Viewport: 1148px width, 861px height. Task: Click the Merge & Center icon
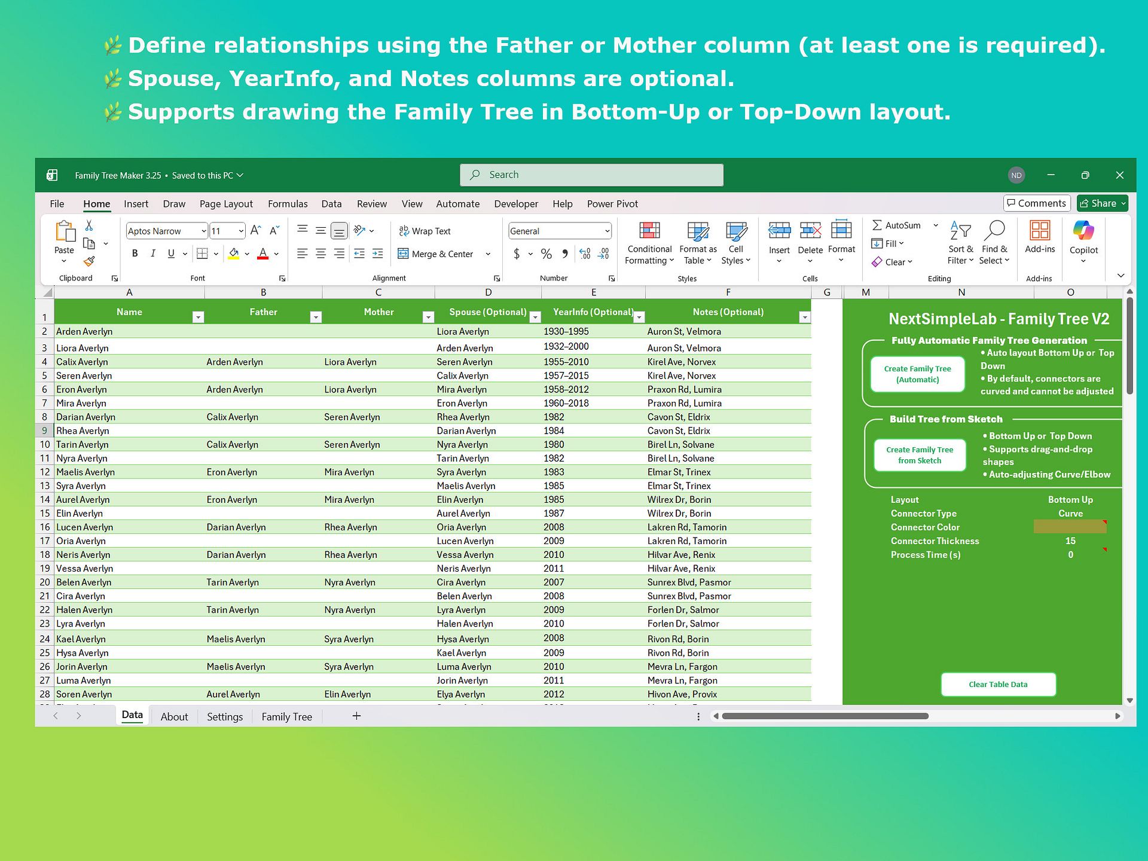pyautogui.click(x=403, y=254)
